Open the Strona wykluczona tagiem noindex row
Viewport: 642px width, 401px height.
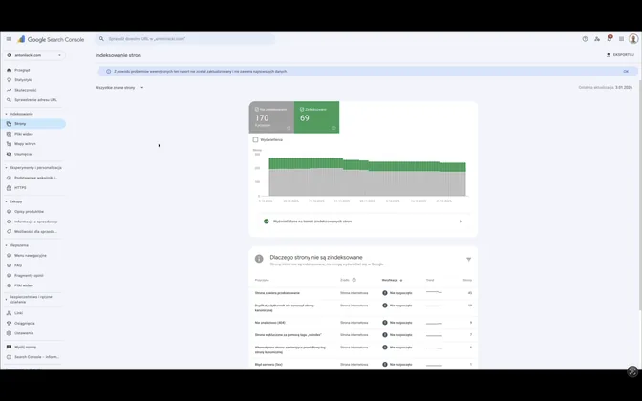coord(363,335)
